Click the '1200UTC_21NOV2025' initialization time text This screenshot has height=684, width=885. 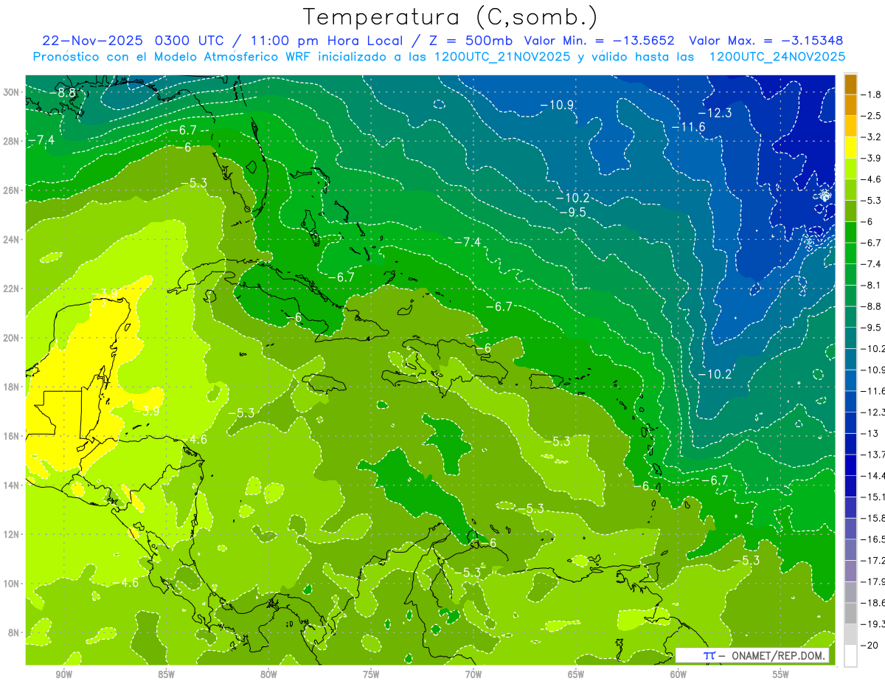(503, 57)
